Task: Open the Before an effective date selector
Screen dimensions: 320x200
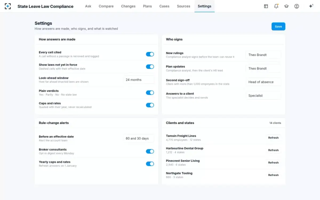Action: point(139,138)
